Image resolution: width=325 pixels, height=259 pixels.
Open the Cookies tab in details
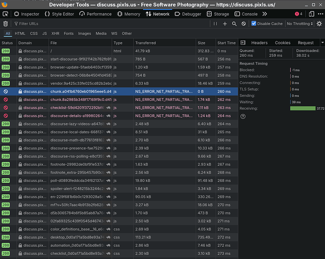(283, 43)
